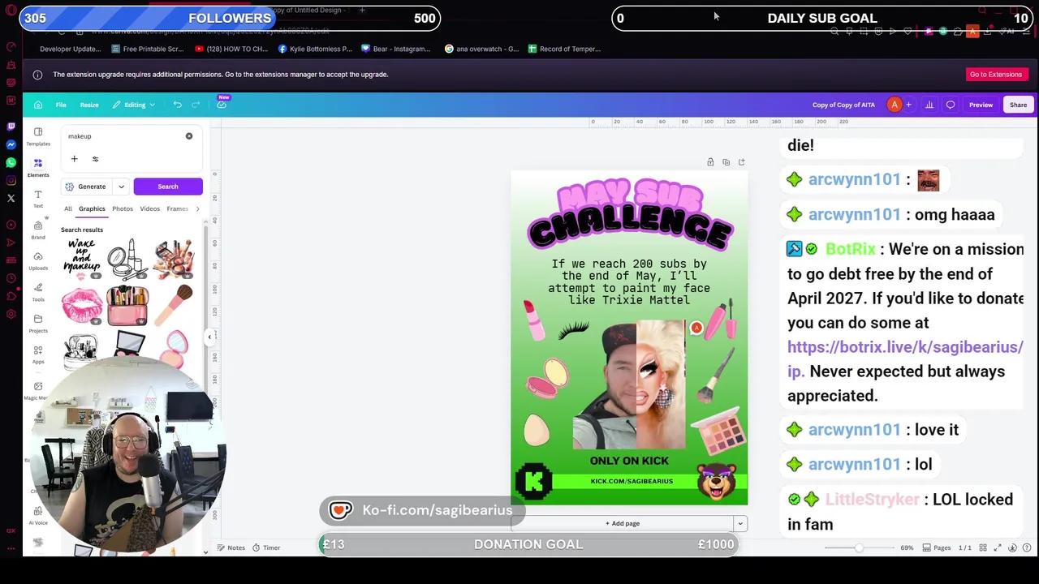Image resolution: width=1039 pixels, height=584 pixels.
Task: Open the Text panel in sidebar
Action: [x=38, y=199]
